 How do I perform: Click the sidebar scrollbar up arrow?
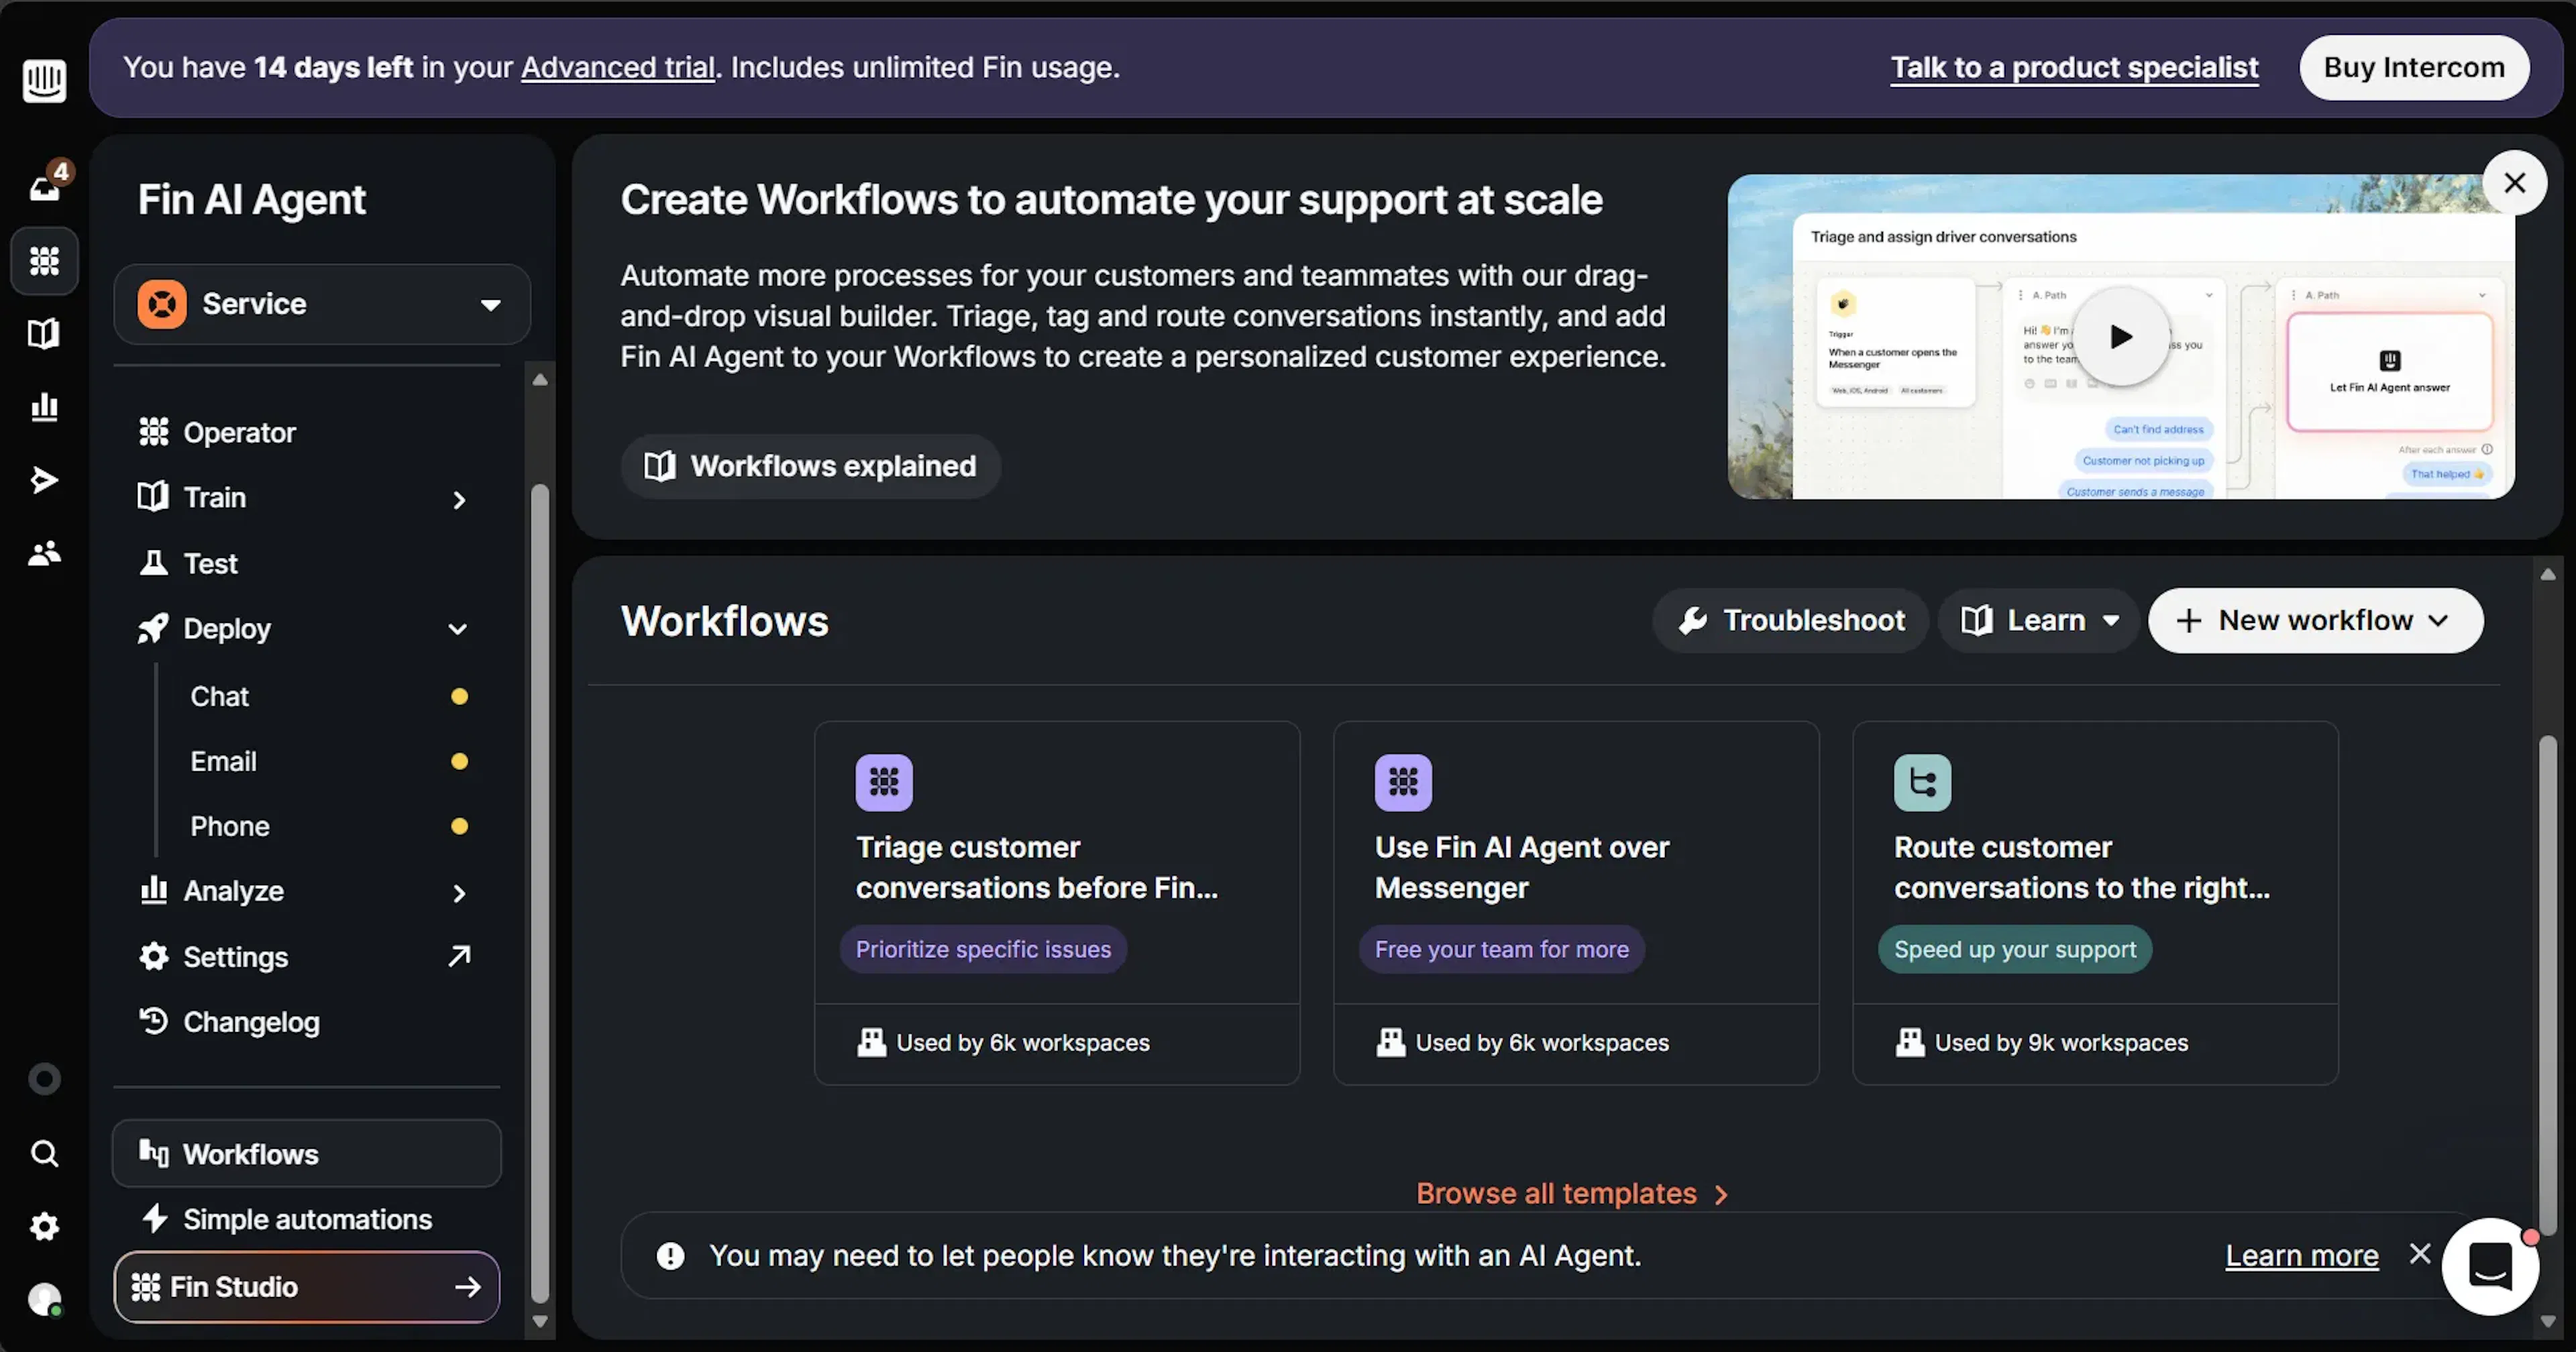[x=540, y=379]
